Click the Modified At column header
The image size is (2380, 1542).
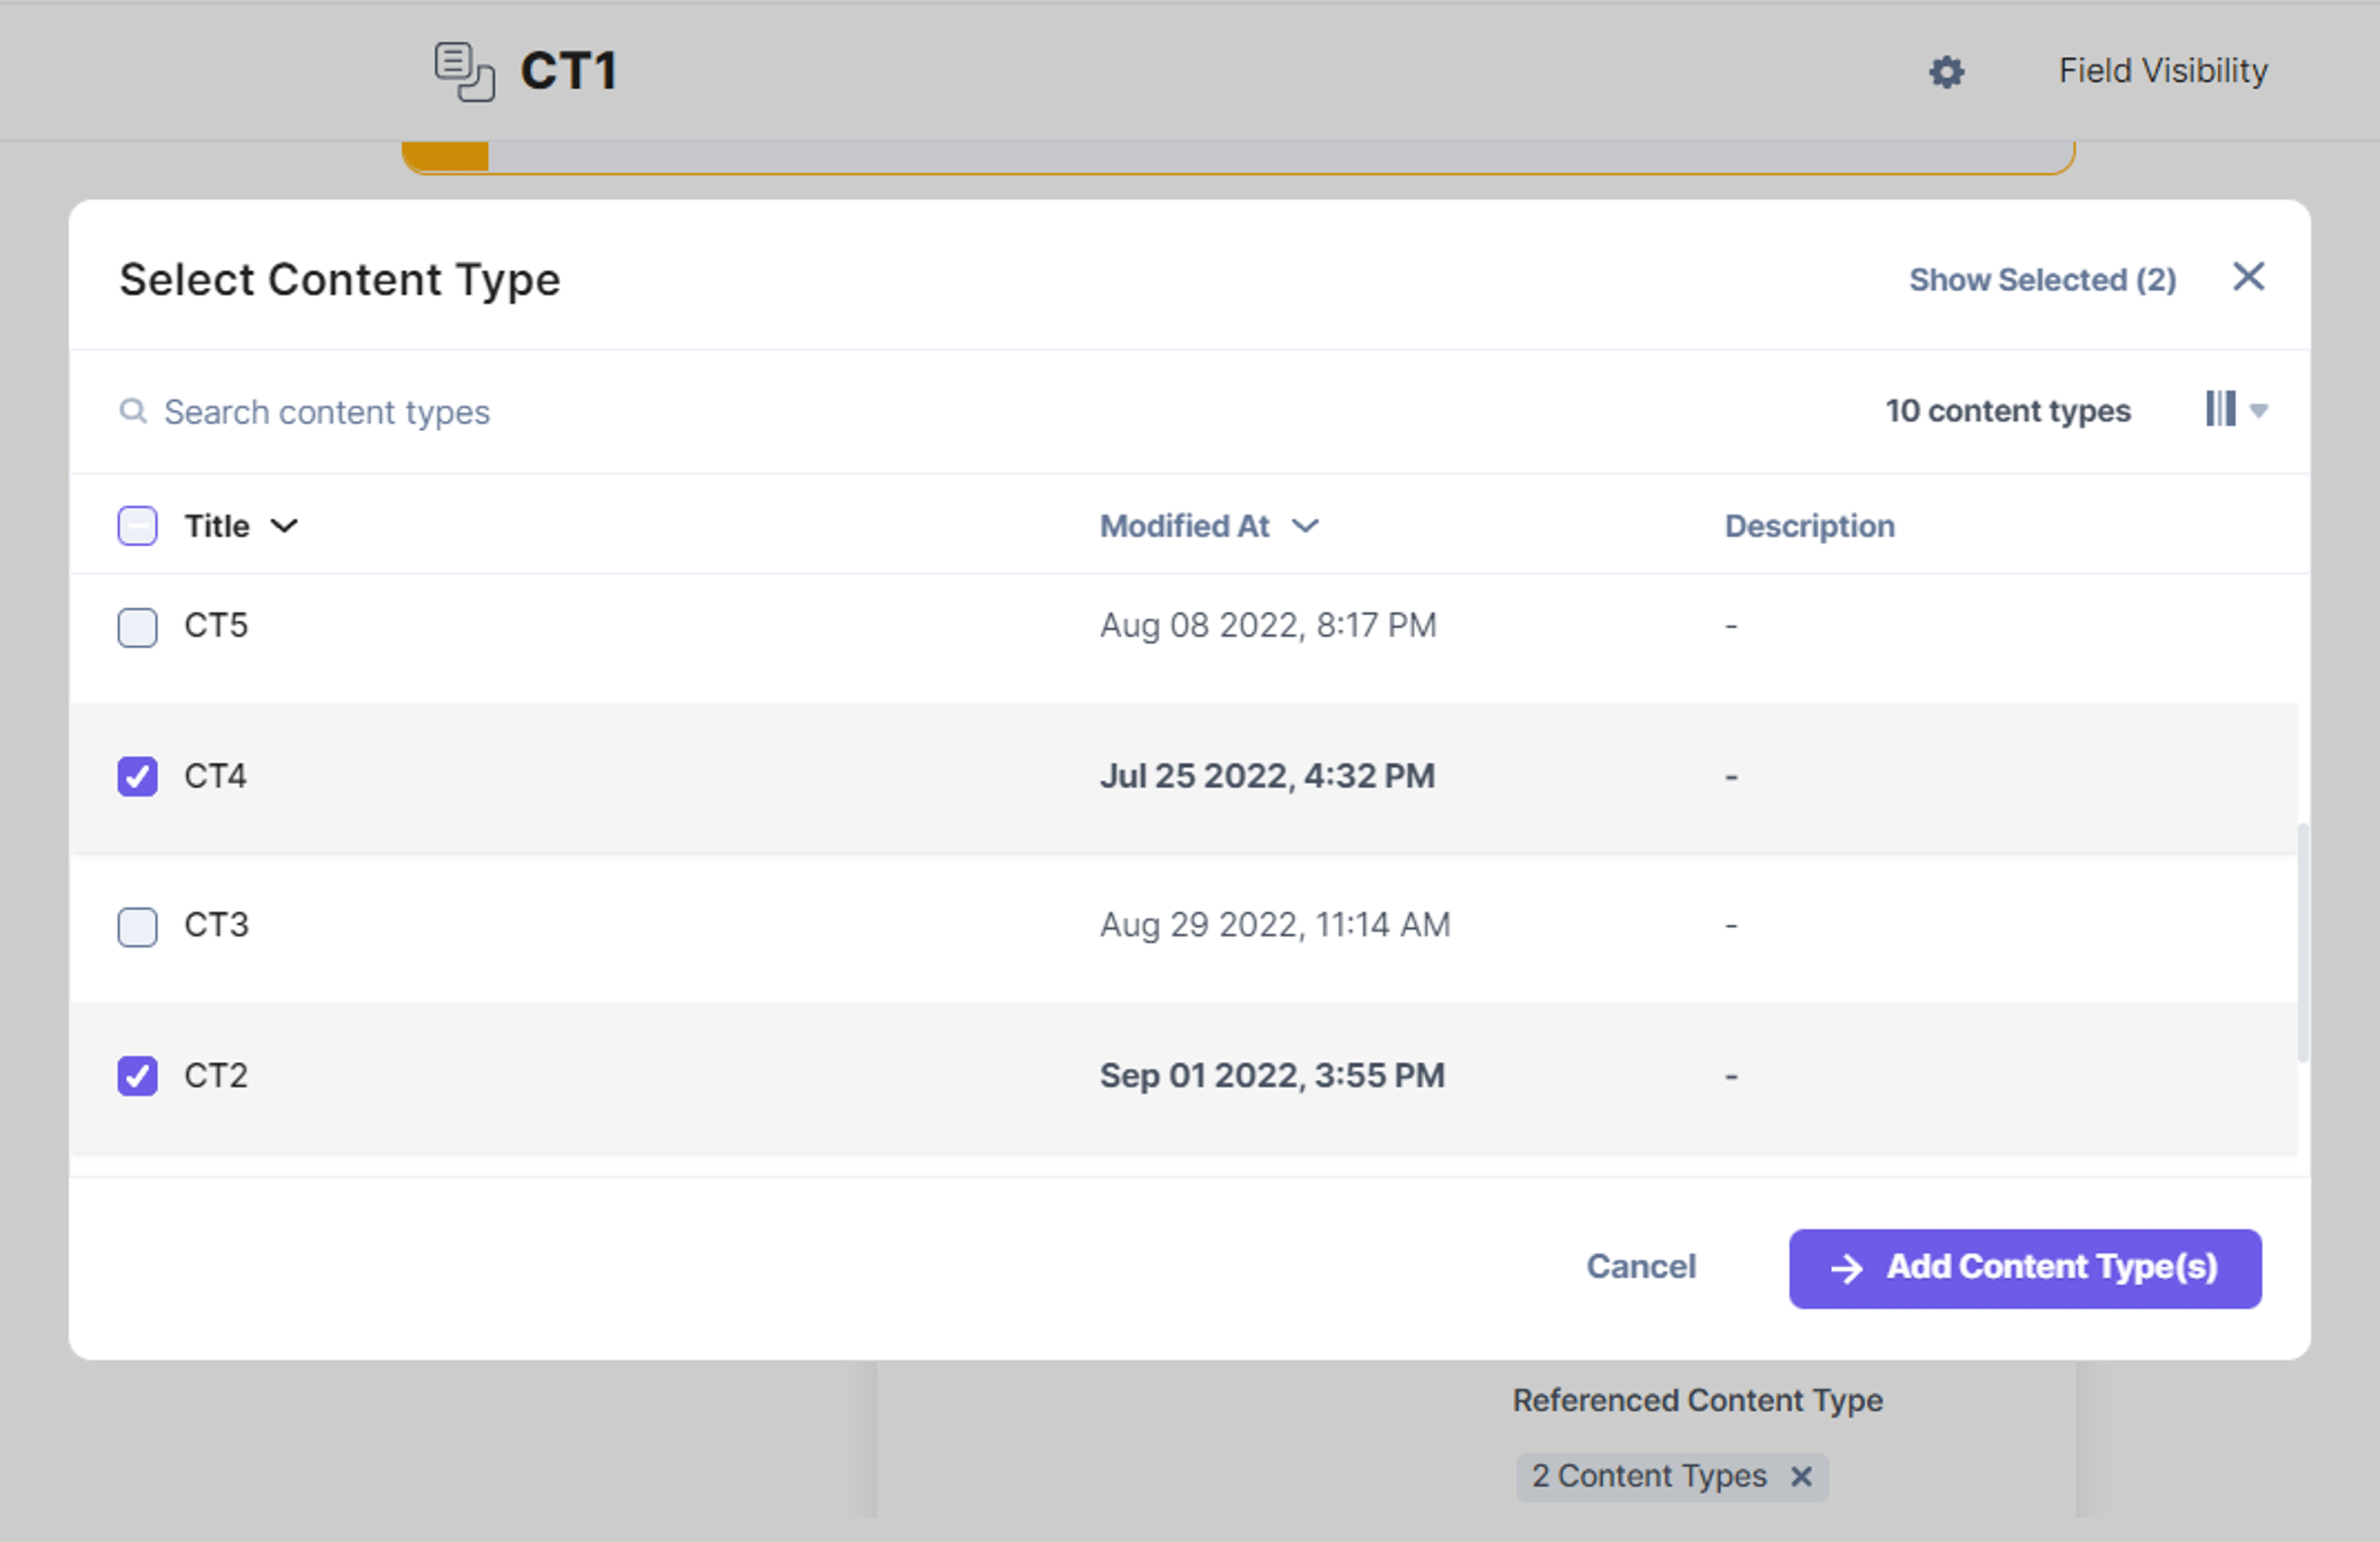coord(1184,525)
